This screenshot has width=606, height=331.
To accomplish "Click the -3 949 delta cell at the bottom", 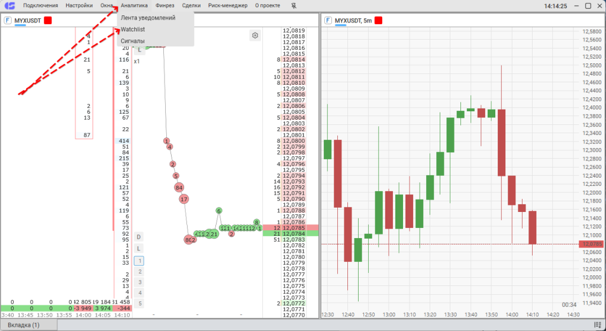I will click(x=83, y=308).
